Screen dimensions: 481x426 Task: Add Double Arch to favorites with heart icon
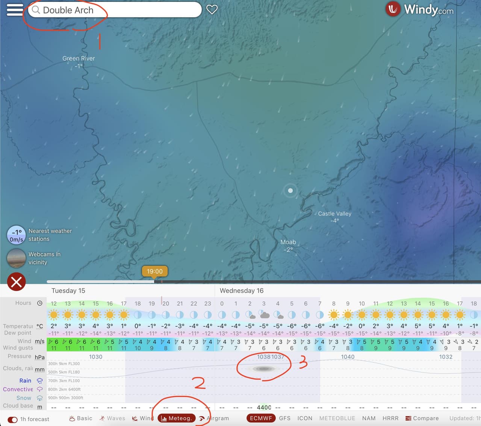click(x=212, y=10)
